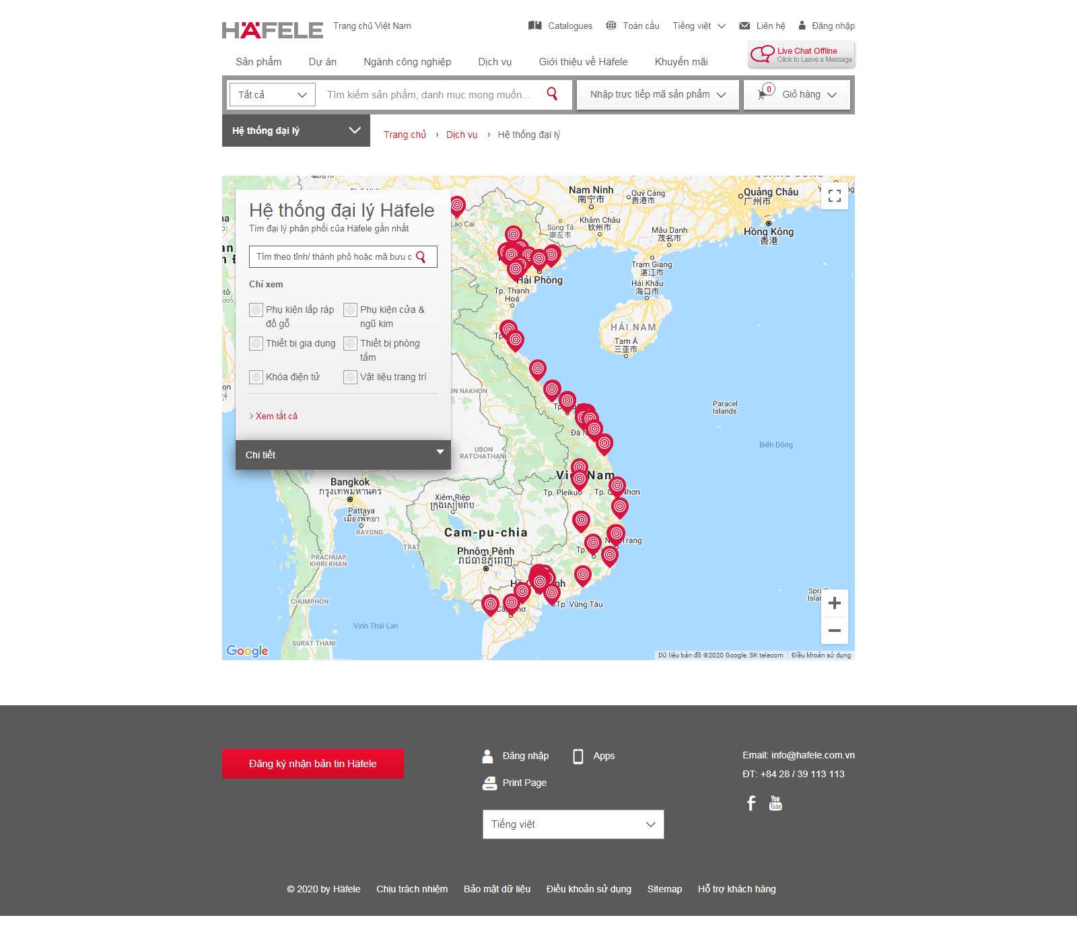Click the user icon next to Đăng nhập
The image size is (1077, 928).
click(x=802, y=26)
